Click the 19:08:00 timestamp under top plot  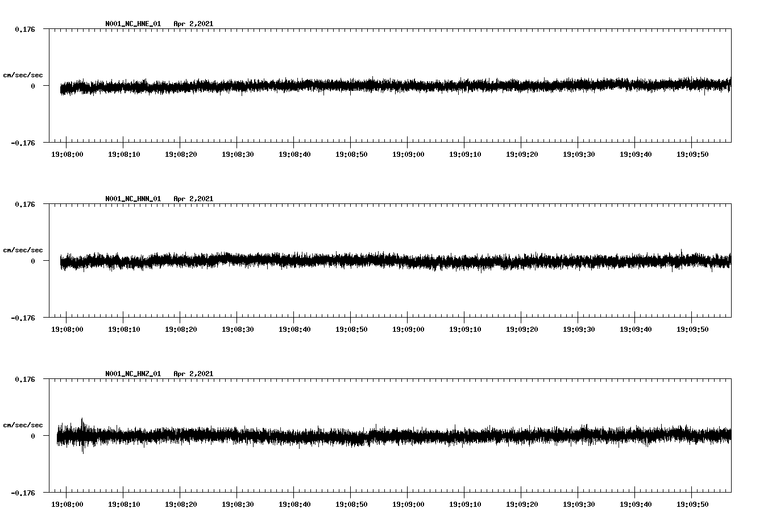[x=67, y=153]
